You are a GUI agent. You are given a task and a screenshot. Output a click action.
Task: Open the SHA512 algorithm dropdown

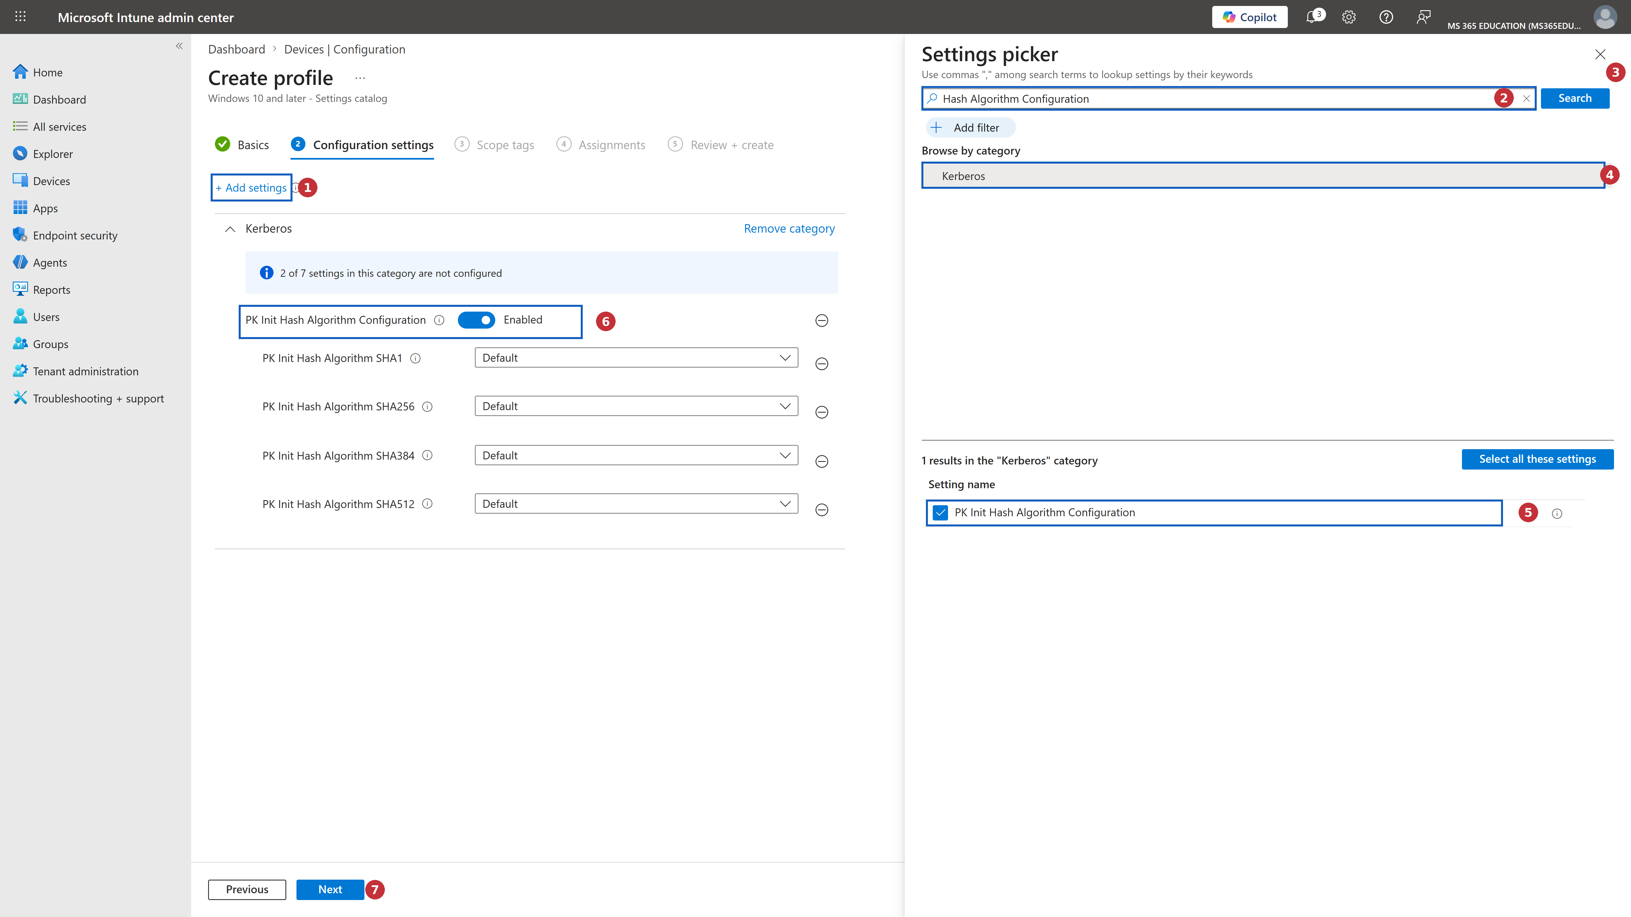636,504
